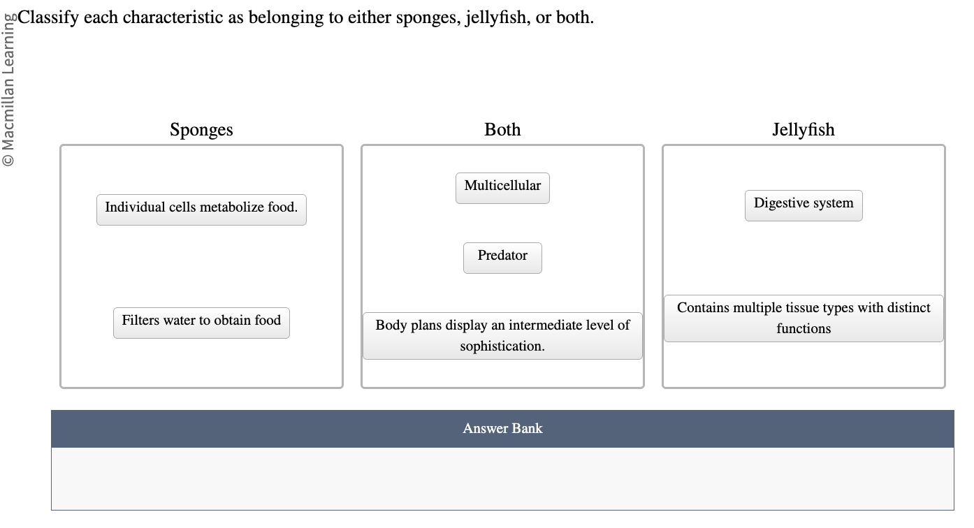Image resolution: width=974 pixels, height=528 pixels.
Task: Click the Sponges category heading
Action: (201, 130)
